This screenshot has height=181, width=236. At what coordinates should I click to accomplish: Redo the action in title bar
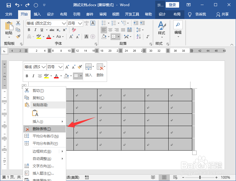click(27, 5)
